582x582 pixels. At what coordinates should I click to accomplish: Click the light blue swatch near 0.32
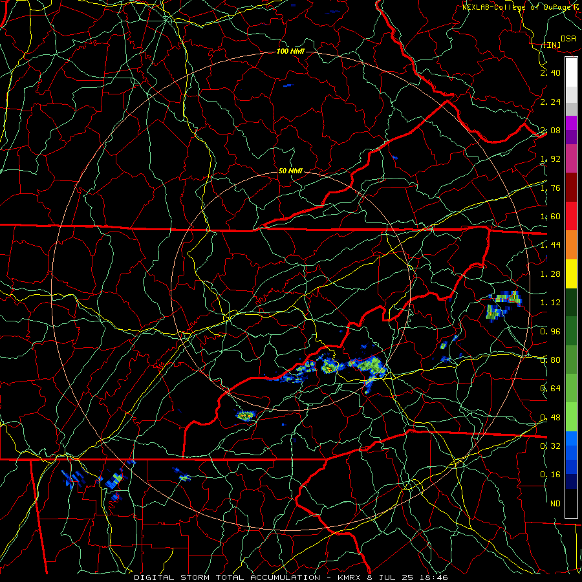(571, 438)
